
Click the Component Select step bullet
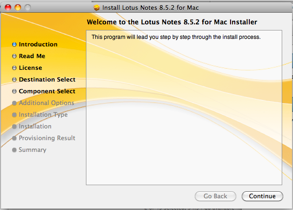[x=15, y=91]
